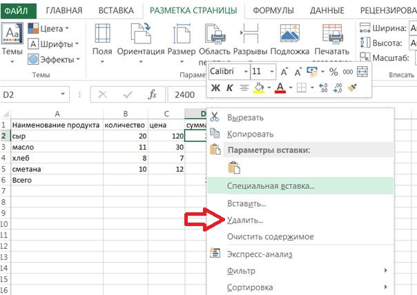This screenshot has width=417, height=295.
Task: Apply yellow fill color bucket
Action: coord(259,88)
